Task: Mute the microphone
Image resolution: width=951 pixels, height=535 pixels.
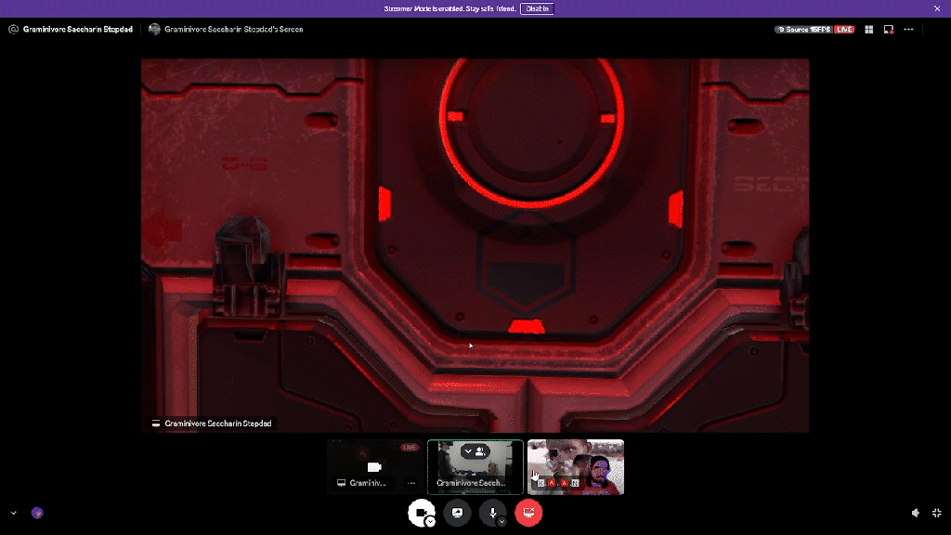Action: 490,512
